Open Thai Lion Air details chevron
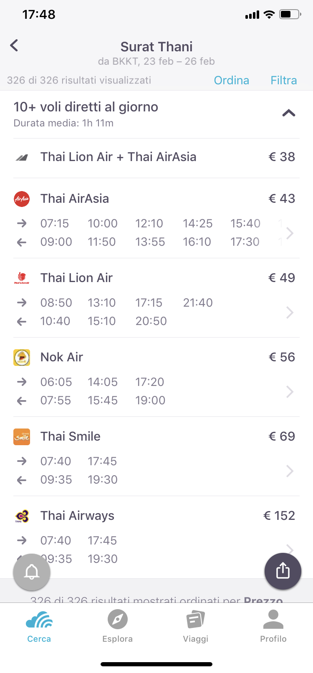 pyautogui.click(x=290, y=312)
